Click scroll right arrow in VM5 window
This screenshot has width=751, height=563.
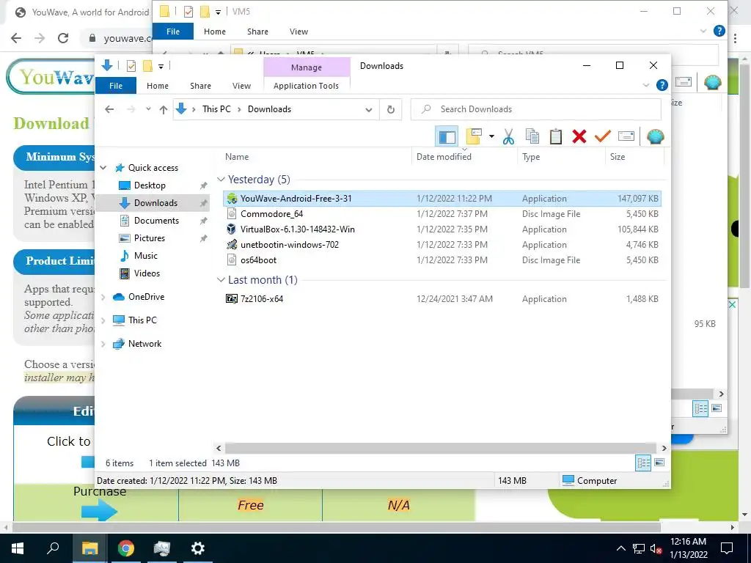(722, 394)
